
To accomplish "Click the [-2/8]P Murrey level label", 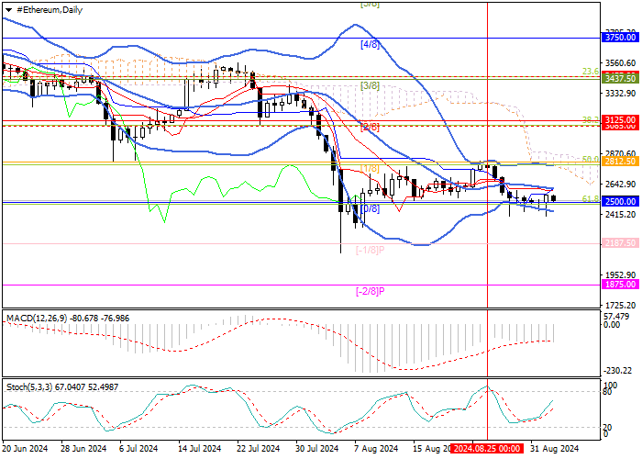I will tap(371, 291).
